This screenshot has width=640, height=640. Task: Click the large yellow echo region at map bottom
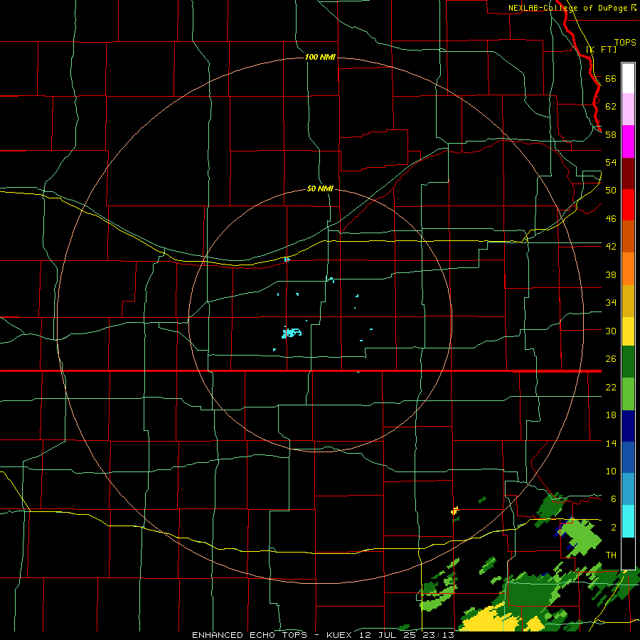[x=490, y=619]
